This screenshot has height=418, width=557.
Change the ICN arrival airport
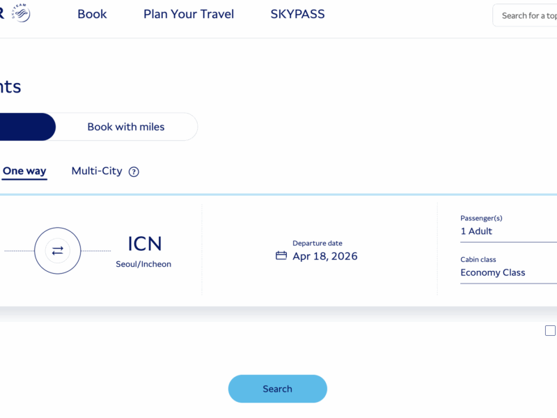pyautogui.click(x=144, y=245)
